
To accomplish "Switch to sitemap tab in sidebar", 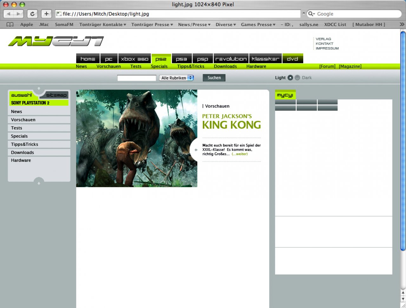I will pyautogui.click(x=56, y=95).
